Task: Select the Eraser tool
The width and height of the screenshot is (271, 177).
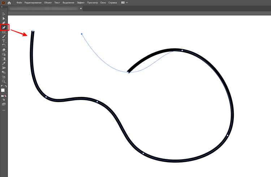Action: click(x=4, y=50)
